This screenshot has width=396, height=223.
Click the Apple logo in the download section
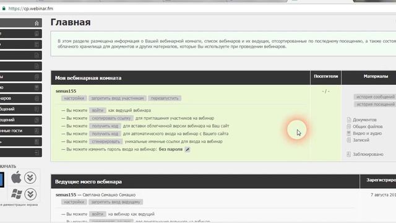click(x=16, y=177)
